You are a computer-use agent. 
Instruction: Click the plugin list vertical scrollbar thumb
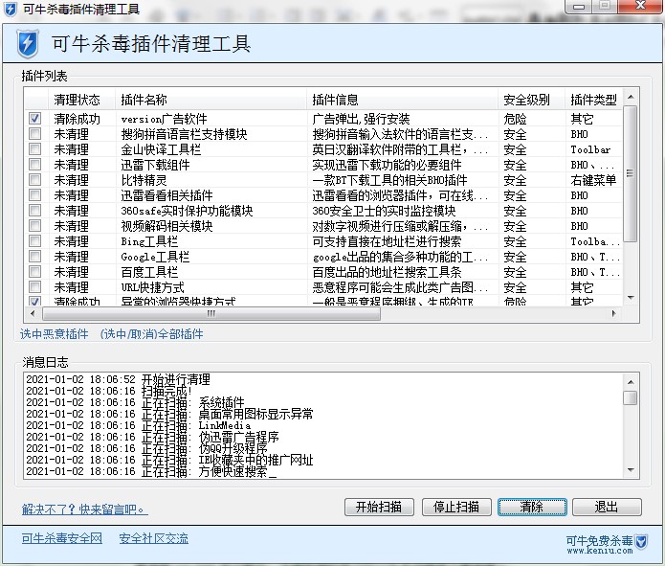click(631, 174)
